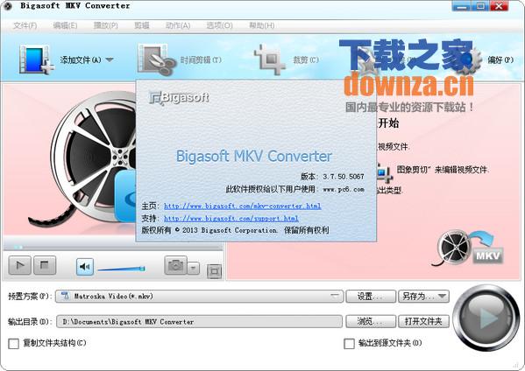The image size is (525, 371).
Task: Click the time trim scissors icon
Action: 156,59
